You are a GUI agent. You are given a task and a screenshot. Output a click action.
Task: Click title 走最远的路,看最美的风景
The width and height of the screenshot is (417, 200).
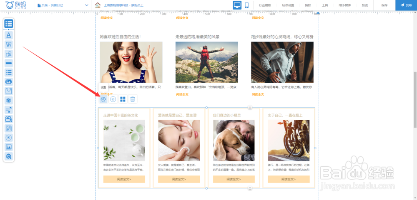coord(197,37)
